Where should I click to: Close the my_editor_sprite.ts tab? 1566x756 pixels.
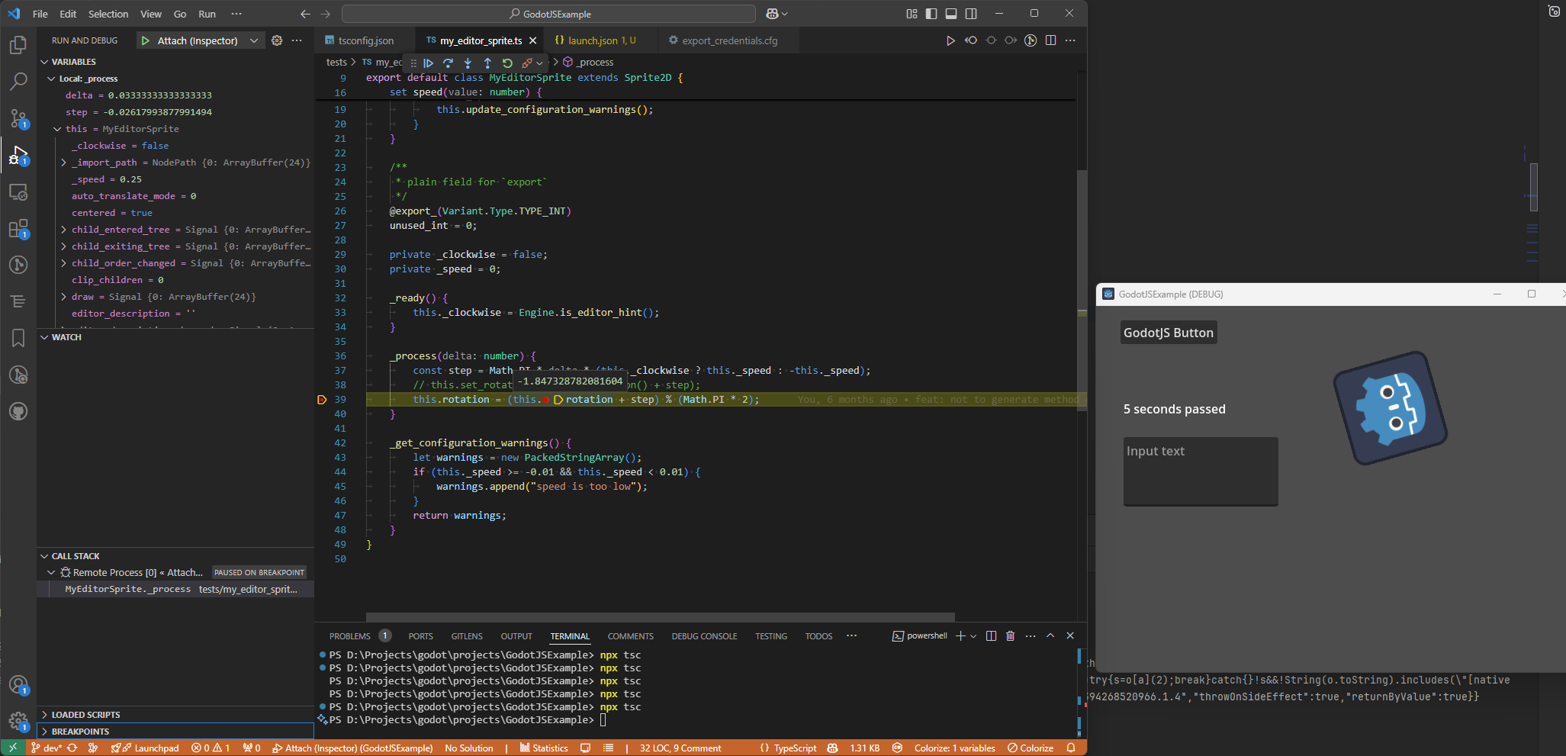532,40
